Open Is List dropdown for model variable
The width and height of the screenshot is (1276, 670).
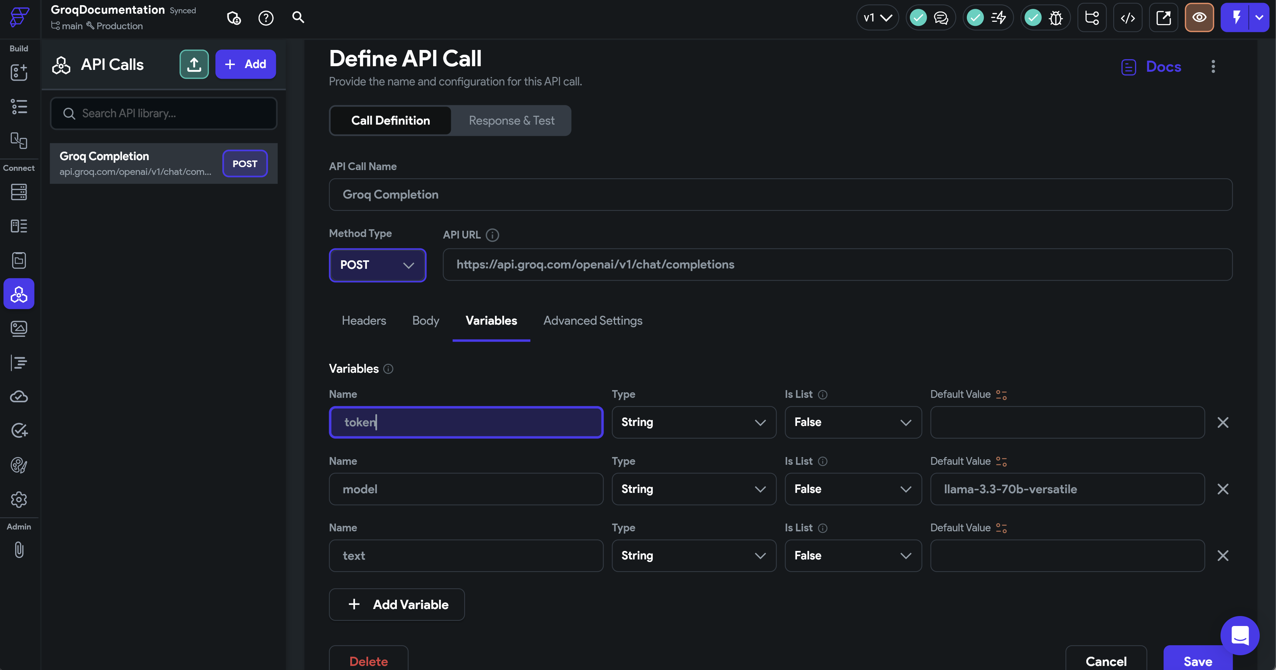pos(853,489)
